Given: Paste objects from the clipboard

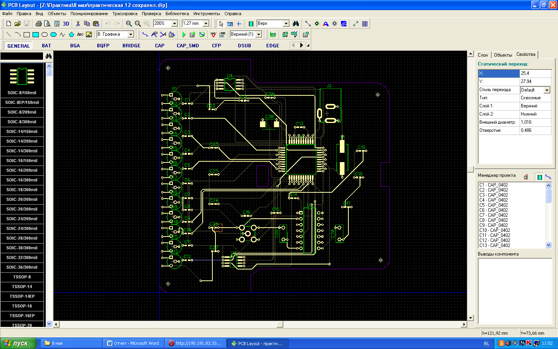Looking at the screenshot, I should [x=96, y=24].
